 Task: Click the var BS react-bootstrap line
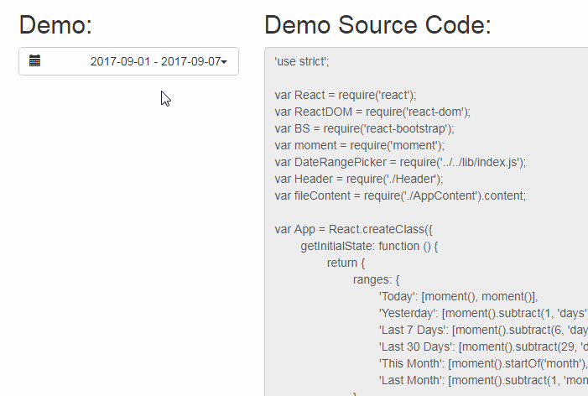click(x=365, y=128)
